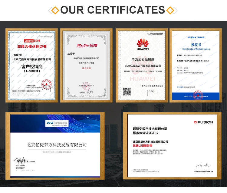This screenshot has height=193, width=227.
Task: Click the xFusion logo
Action: [203, 122]
